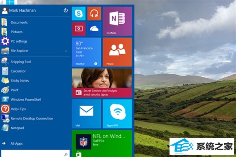Click the Start menu search box
236x157 pixels.
coord(35,153)
